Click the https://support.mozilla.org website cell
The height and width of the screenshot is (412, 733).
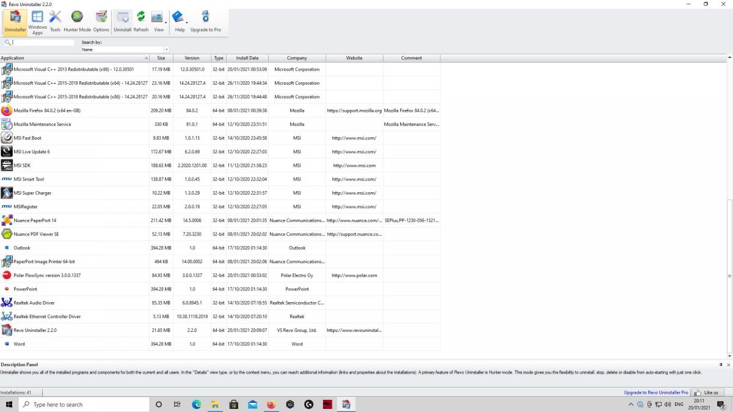point(354,110)
